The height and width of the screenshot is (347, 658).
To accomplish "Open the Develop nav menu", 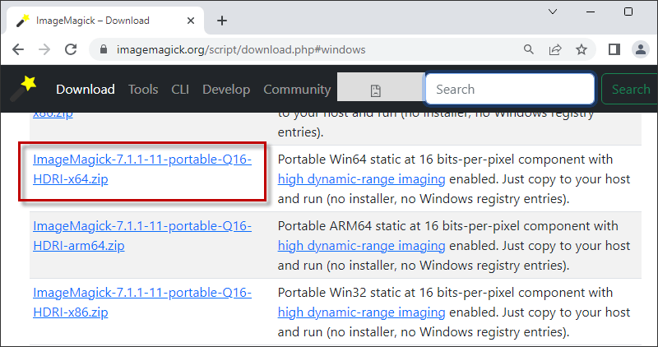I will 226,90.
